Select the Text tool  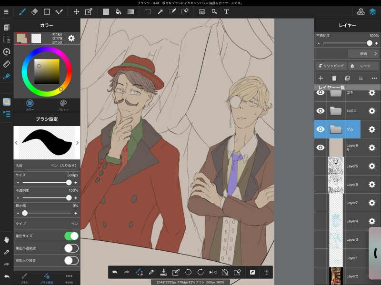point(226,11)
